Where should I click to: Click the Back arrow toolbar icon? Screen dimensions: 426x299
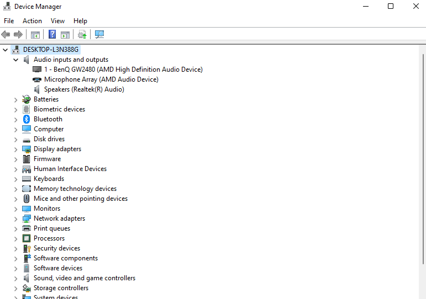[x=6, y=34]
